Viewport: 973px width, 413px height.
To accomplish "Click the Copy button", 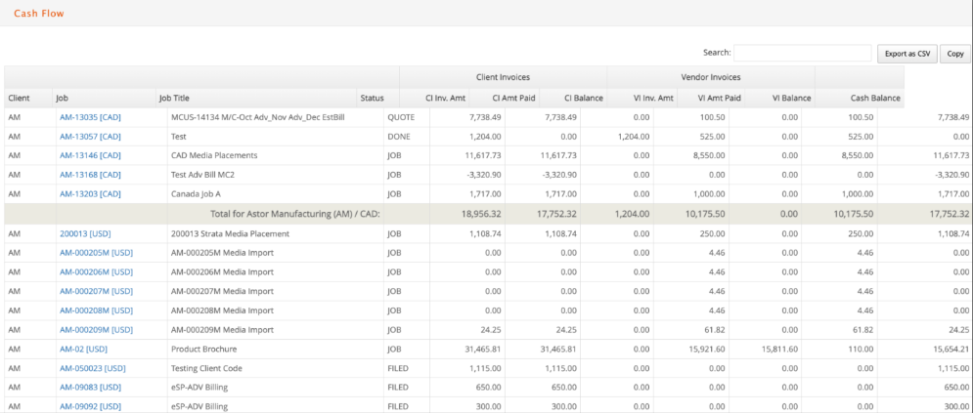I will pyautogui.click(x=955, y=54).
